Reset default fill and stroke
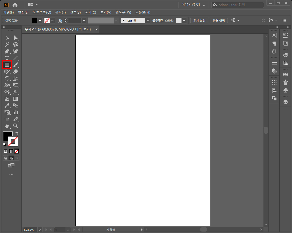292x233 pixels. coord(5,144)
